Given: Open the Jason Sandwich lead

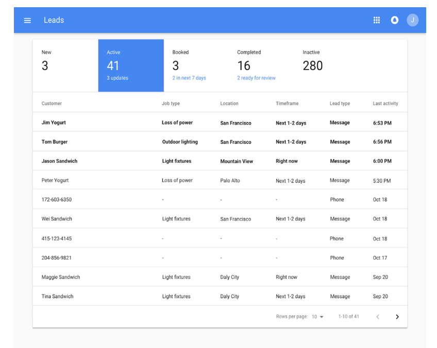Looking at the screenshot, I should point(220,161).
